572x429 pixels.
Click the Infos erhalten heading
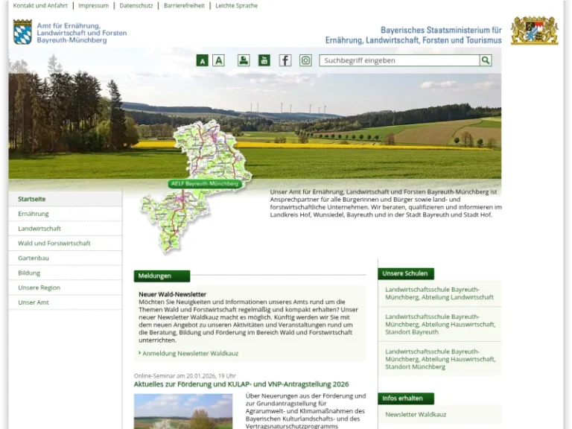pos(406,398)
